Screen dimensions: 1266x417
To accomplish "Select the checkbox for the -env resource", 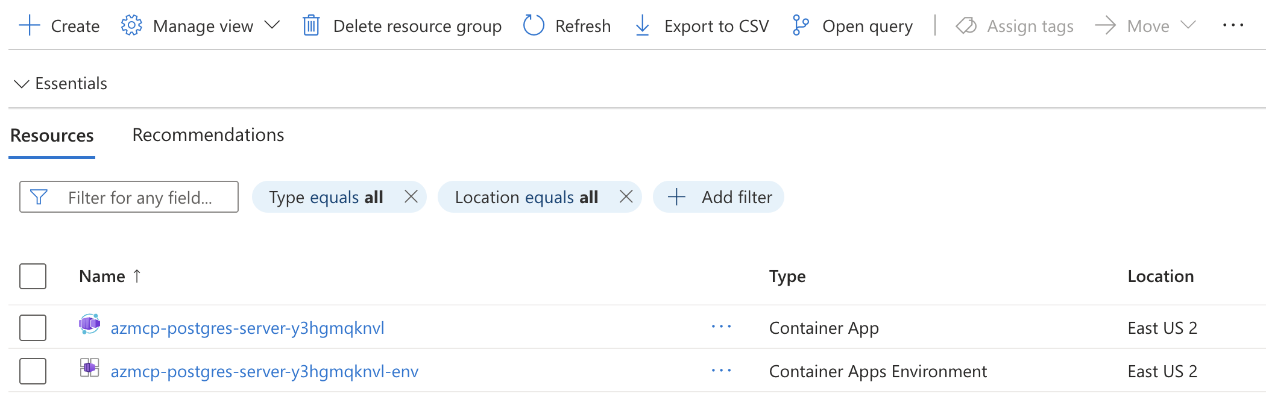I will [x=33, y=371].
